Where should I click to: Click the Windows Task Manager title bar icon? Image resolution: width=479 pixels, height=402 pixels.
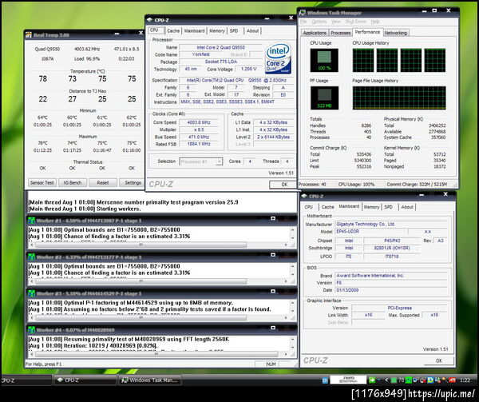[x=302, y=13]
